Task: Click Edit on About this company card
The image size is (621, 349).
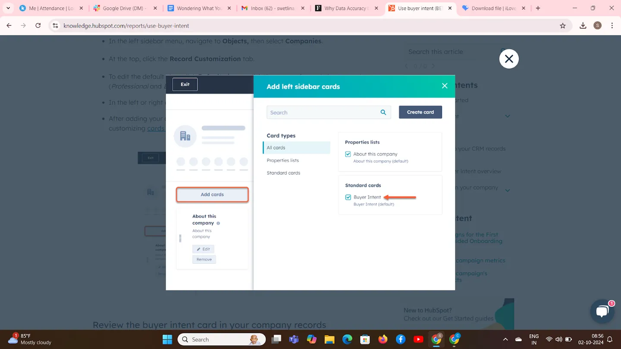Action: click(x=204, y=249)
